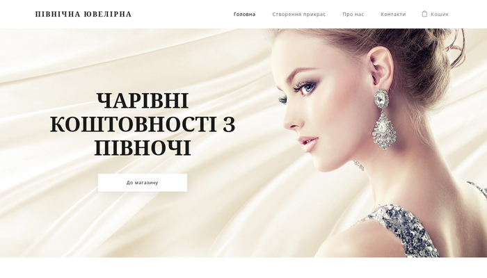Click the model's hair bun
Screen dimensions: 487x278
coord(429,62)
